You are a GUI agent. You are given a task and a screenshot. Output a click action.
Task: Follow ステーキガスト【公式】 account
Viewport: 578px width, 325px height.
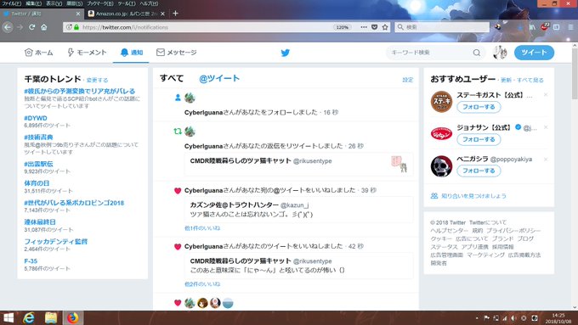click(479, 107)
